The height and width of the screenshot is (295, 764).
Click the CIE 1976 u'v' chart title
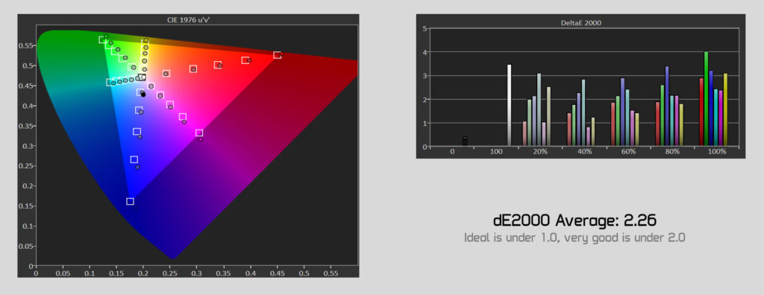[x=188, y=20]
